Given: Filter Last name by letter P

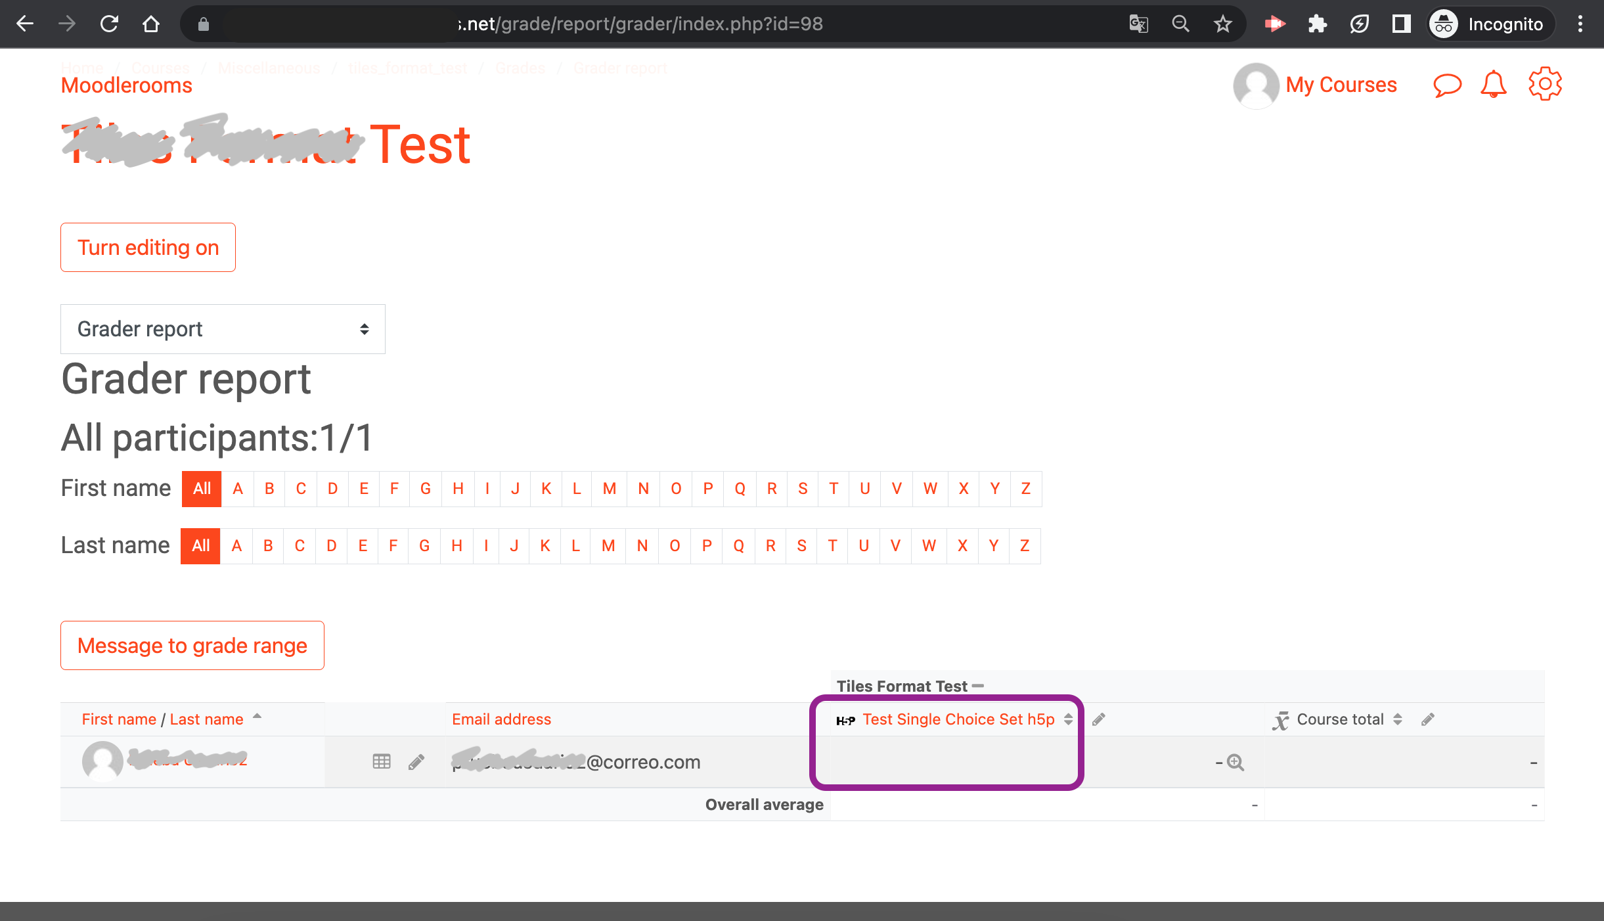Looking at the screenshot, I should pyautogui.click(x=707, y=546).
